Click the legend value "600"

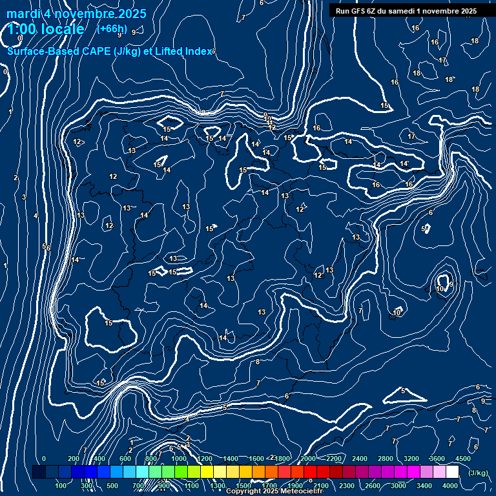tap(125, 459)
